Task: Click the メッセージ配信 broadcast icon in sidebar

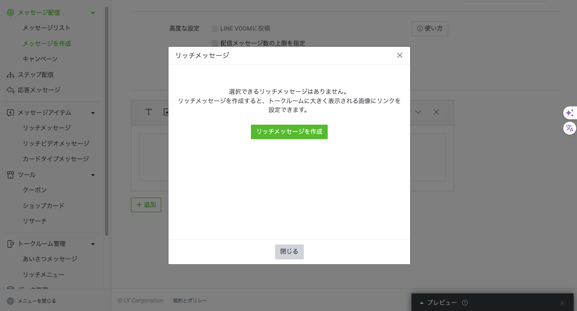Action: click(11, 13)
